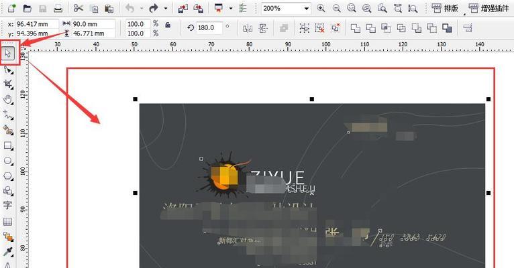
Task: Mirror the selection horizontally
Action: (248, 28)
